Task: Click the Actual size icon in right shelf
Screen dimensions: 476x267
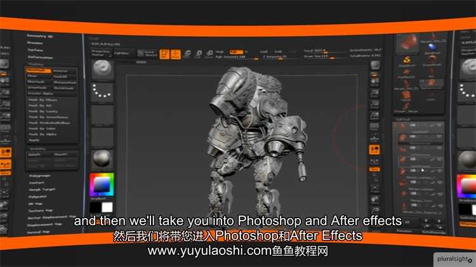Action: 374,105
